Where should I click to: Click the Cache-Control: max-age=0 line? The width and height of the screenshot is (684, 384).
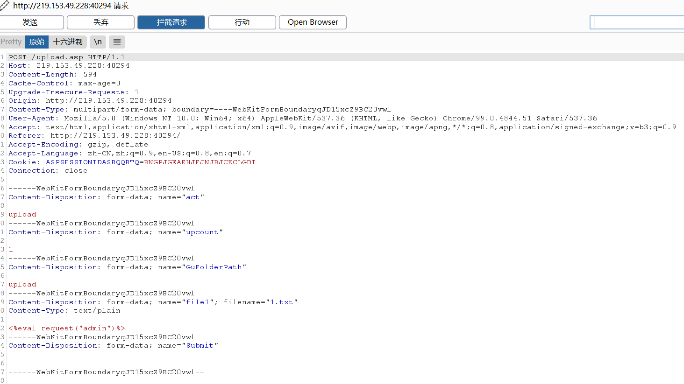pyautogui.click(x=64, y=84)
